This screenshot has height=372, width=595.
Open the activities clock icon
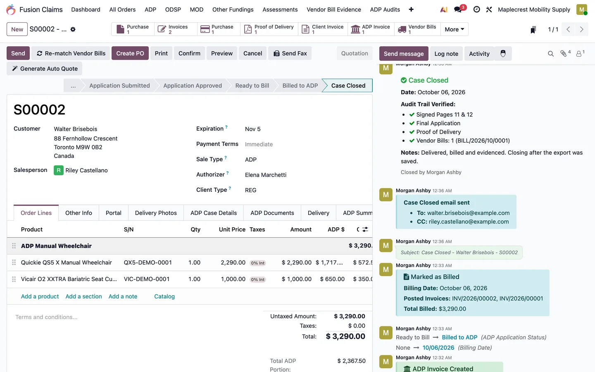[x=476, y=10]
